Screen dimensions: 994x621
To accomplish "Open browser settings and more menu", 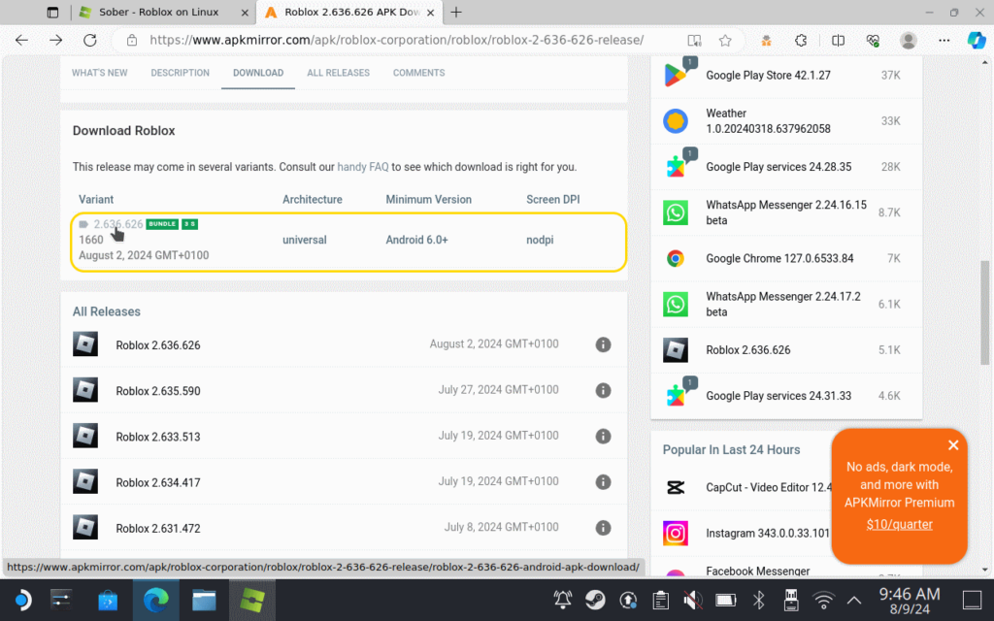I will [x=944, y=40].
